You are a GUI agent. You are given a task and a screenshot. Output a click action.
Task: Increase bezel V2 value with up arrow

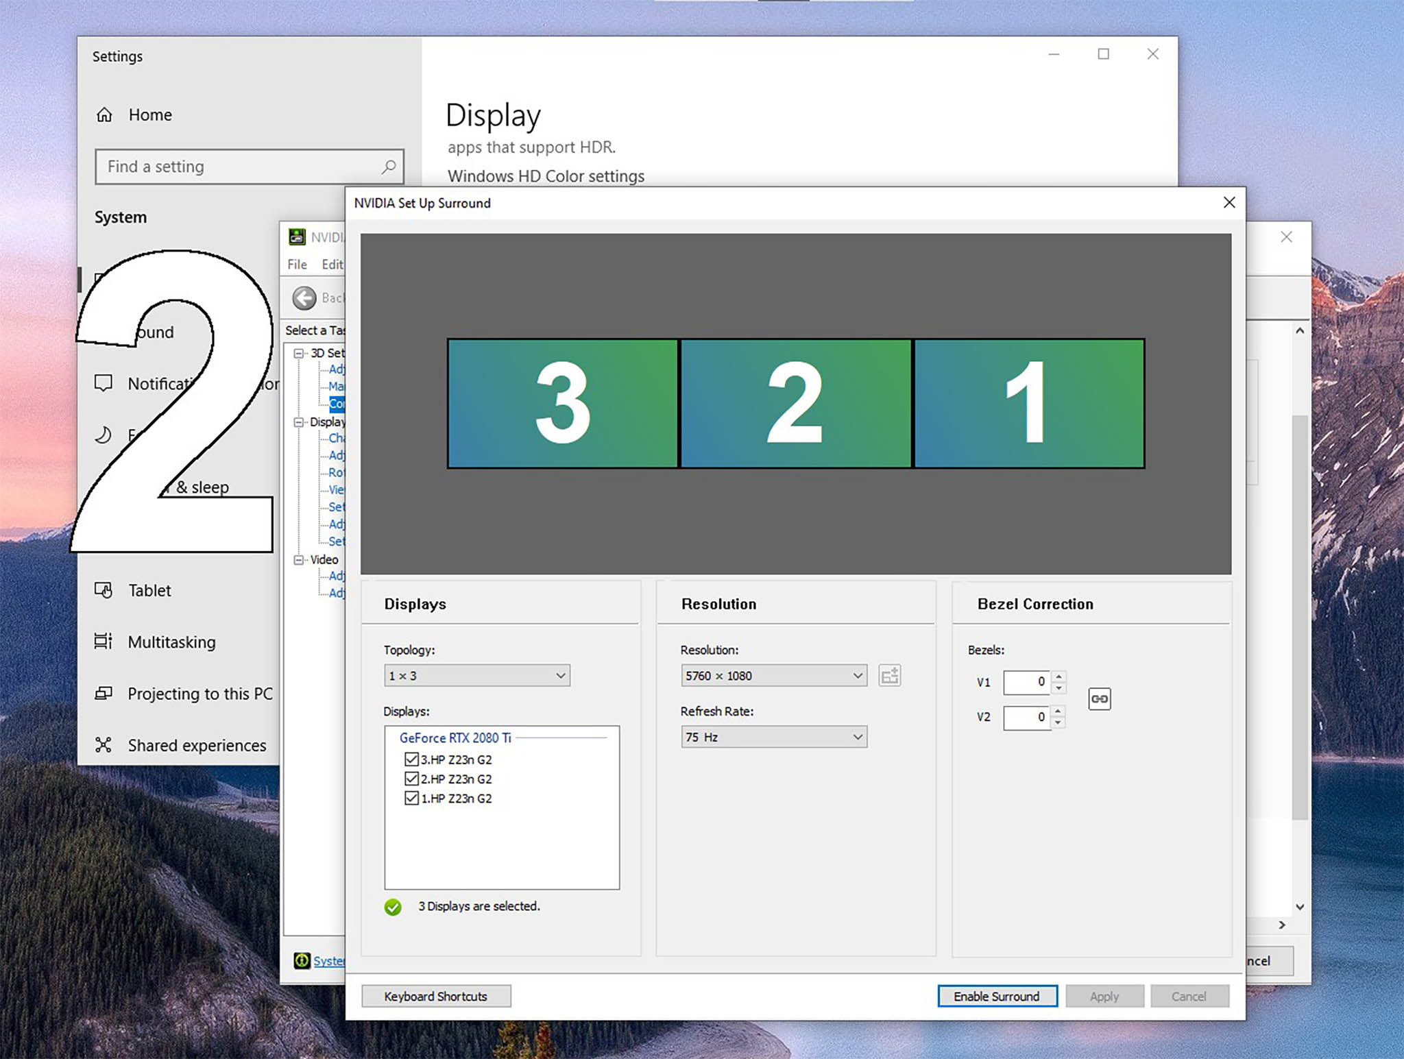coord(1058,711)
